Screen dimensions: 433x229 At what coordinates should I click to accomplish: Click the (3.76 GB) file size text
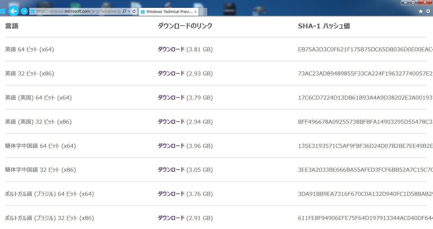pos(199,194)
